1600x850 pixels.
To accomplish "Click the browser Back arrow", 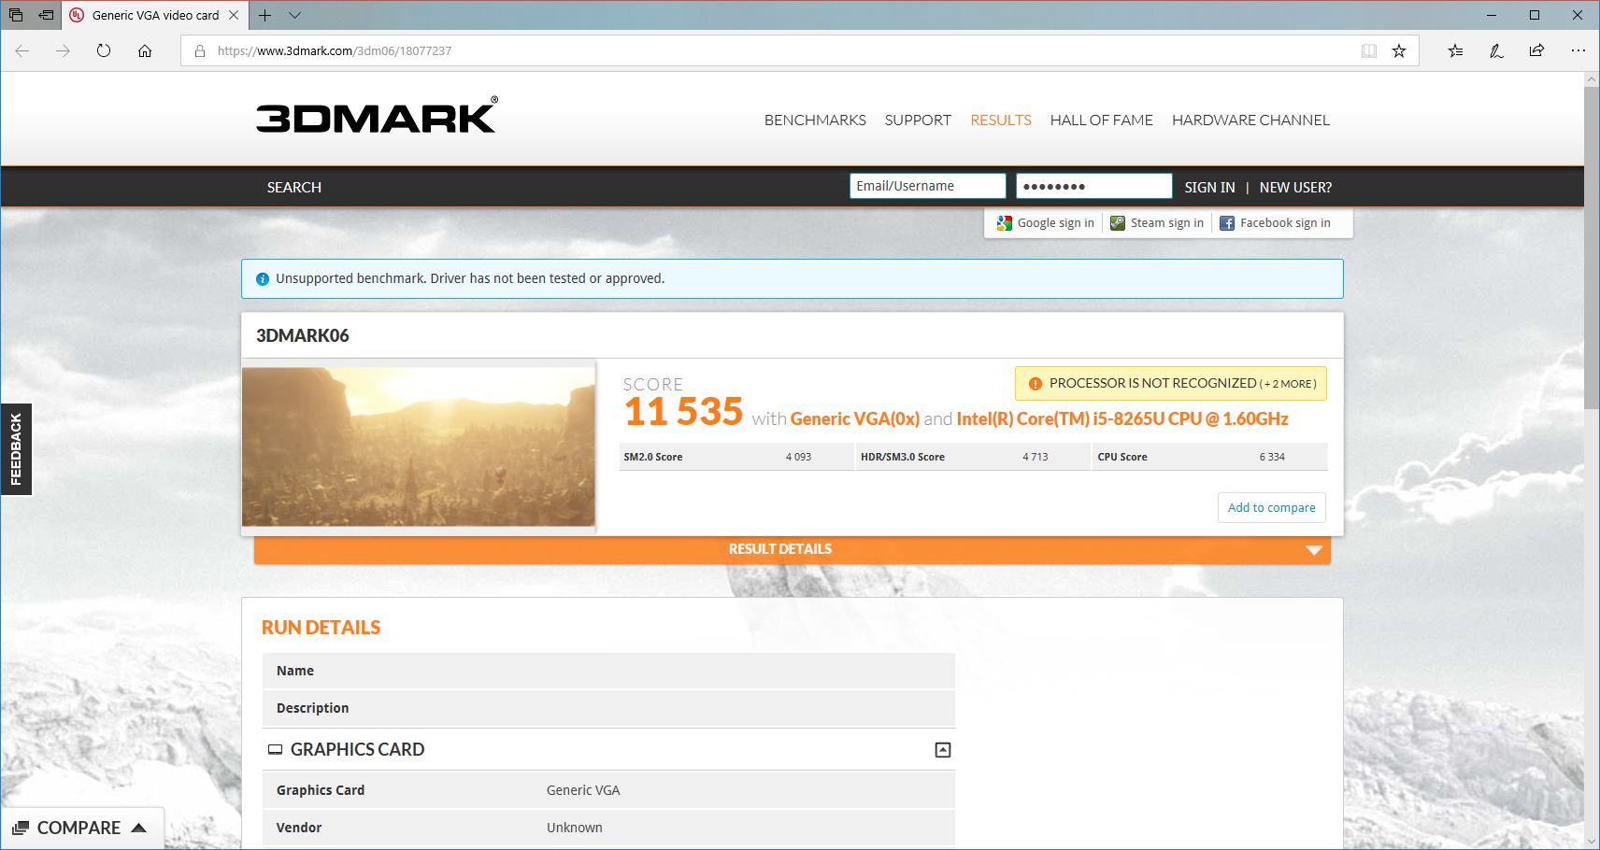I will pos(22,50).
